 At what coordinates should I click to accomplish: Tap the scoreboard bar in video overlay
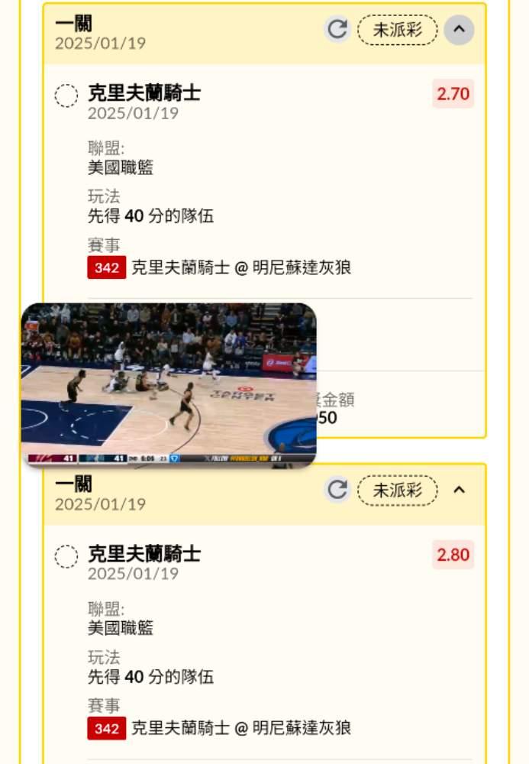169,458
